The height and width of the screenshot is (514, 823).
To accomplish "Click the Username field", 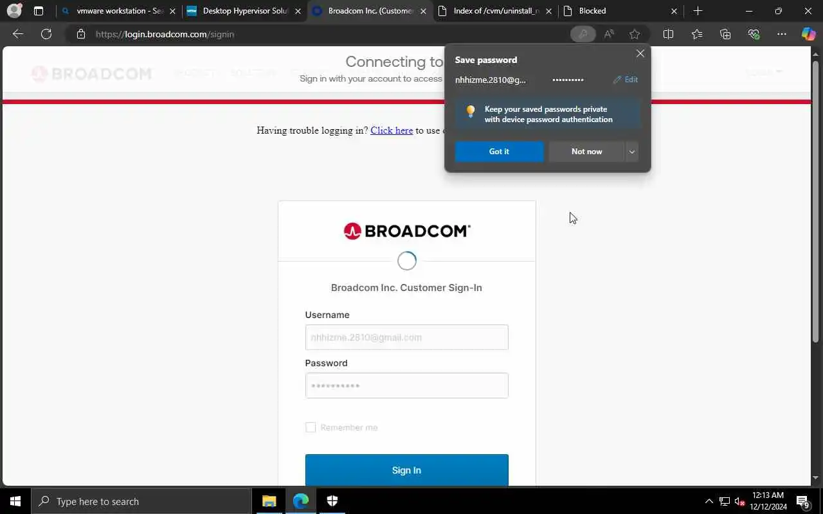I will [x=406, y=337].
